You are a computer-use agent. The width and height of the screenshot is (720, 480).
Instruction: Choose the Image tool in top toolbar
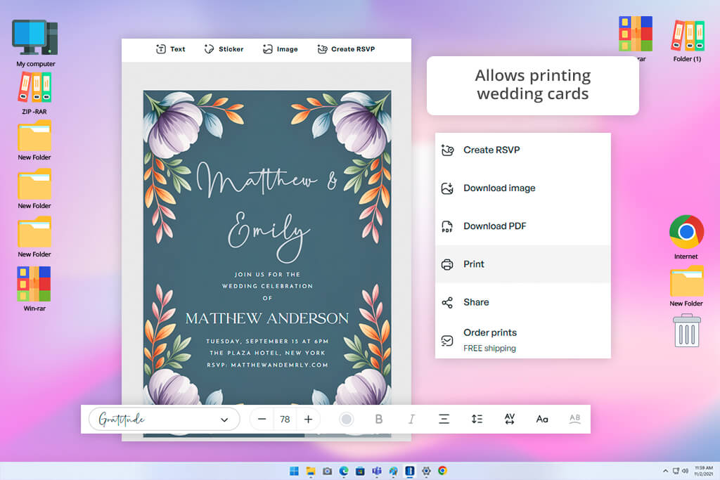(280, 49)
